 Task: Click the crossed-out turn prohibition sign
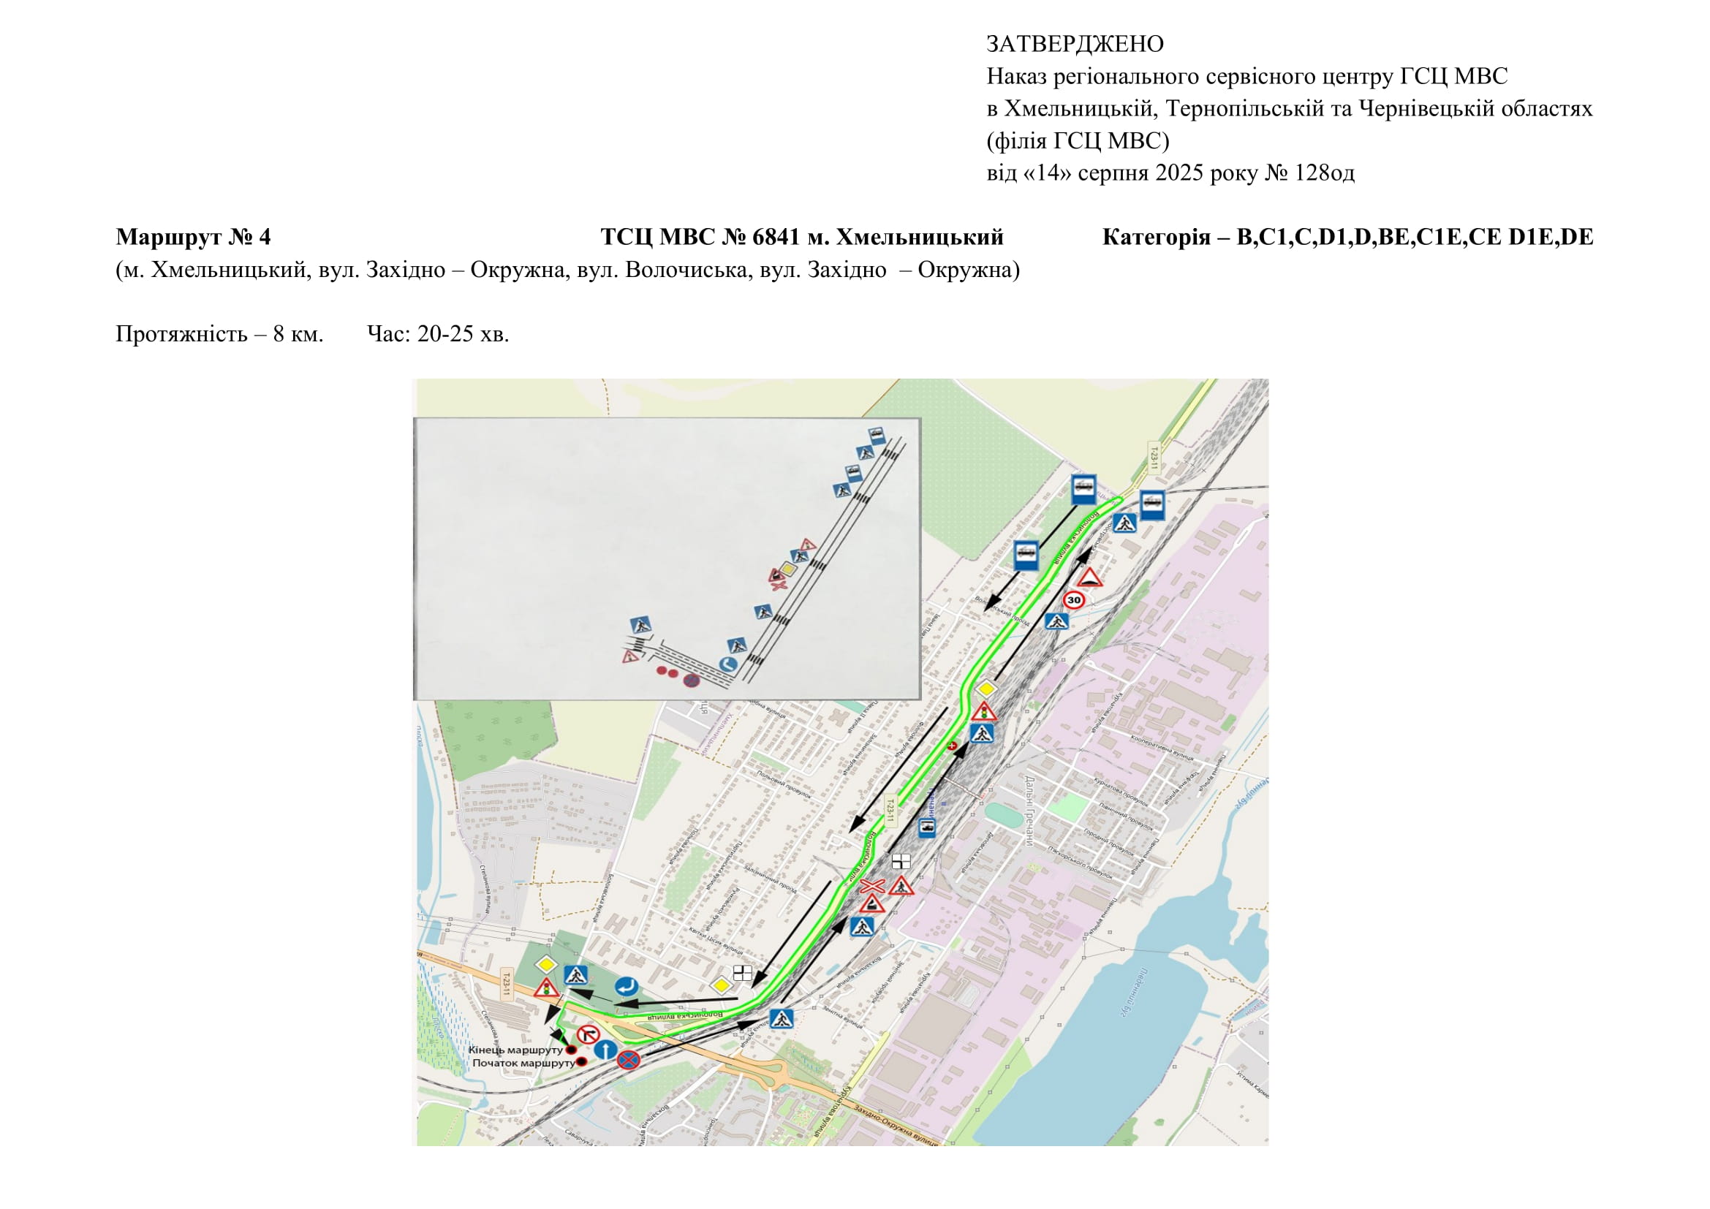(589, 1034)
